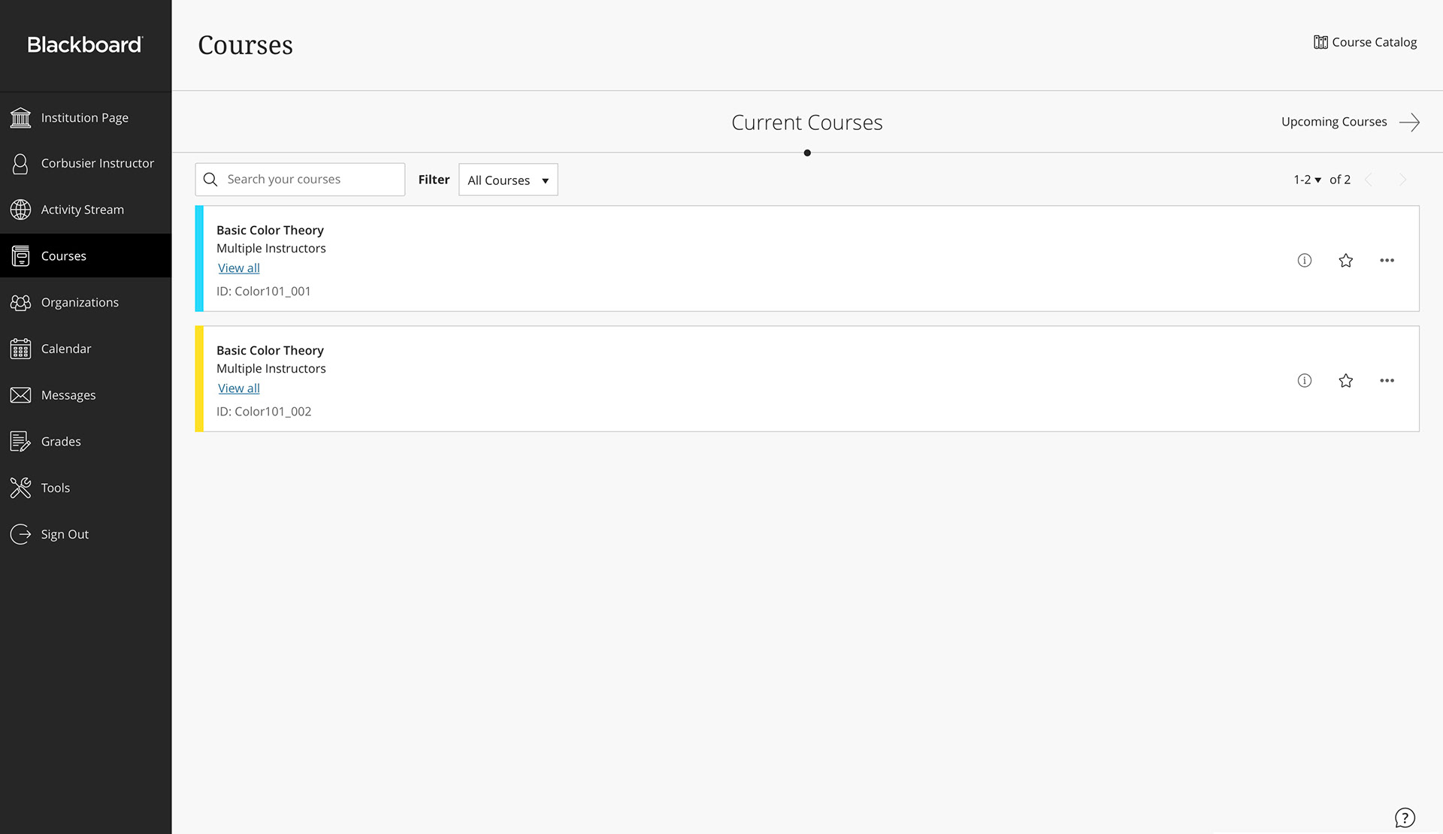Click the Tools wrench icon
The width and height of the screenshot is (1443, 834).
click(x=20, y=488)
